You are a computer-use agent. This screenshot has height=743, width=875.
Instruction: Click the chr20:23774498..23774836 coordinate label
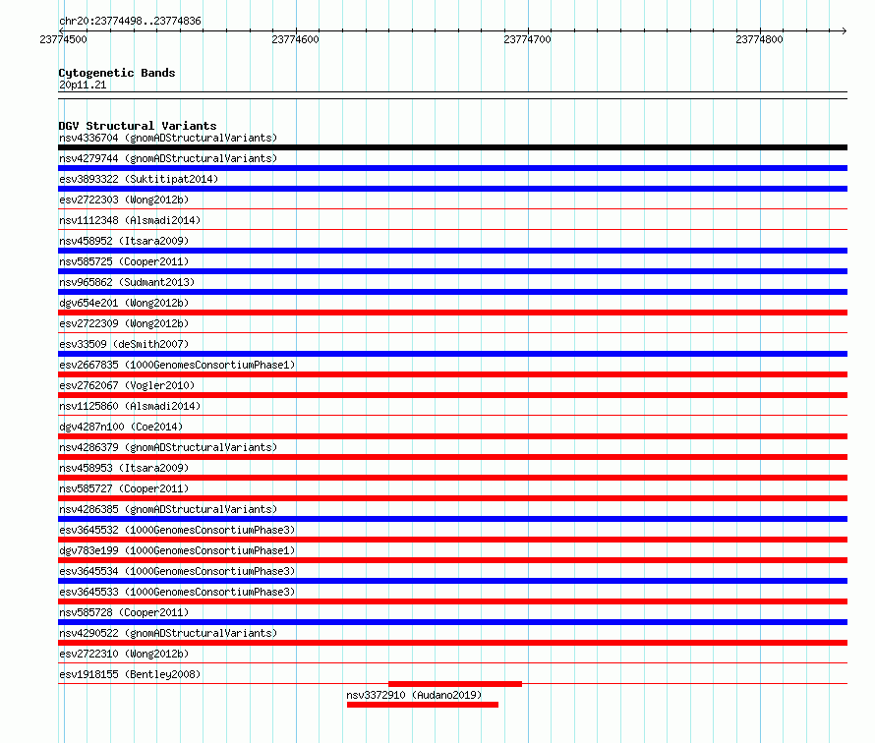click(130, 22)
